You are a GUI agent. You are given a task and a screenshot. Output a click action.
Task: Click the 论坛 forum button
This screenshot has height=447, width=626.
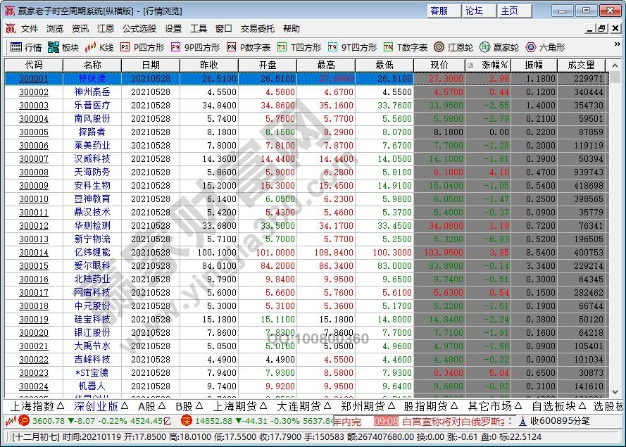[474, 11]
